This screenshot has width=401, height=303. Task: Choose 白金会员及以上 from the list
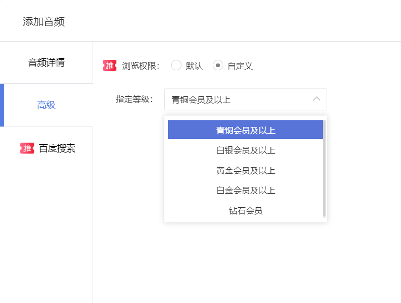click(245, 190)
